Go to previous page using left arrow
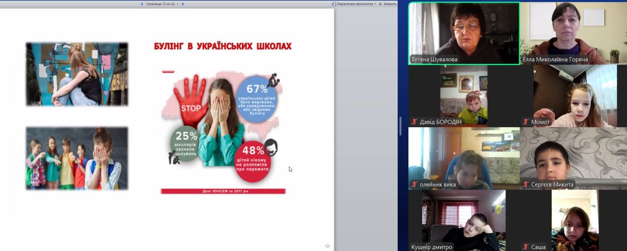 142,4
